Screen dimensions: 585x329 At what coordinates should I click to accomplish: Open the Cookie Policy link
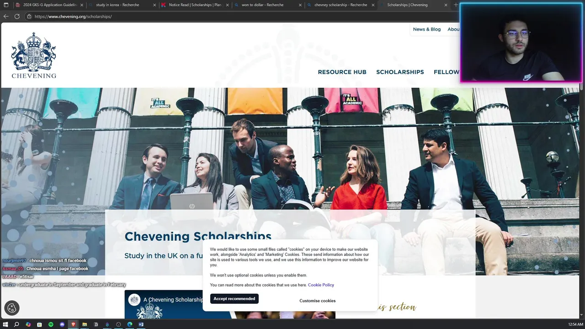pyautogui.click(x=321, y=285)
